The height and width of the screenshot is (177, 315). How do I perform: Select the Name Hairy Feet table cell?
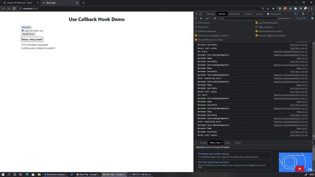pos(32,39)
